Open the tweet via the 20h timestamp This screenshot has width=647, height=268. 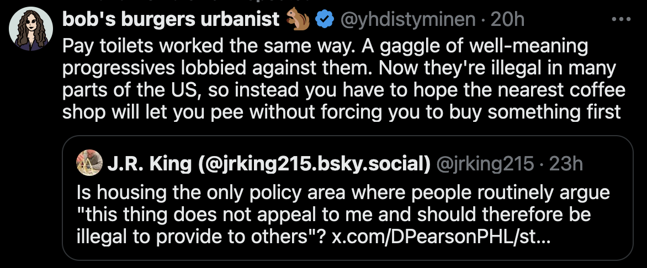507,20
